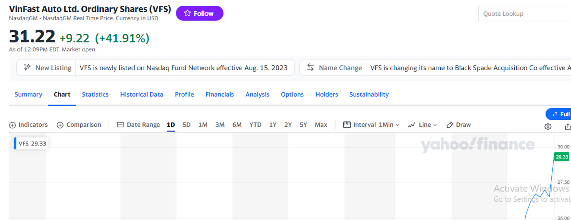Add a Comparison via plus icon

click(x=60, y=125)
